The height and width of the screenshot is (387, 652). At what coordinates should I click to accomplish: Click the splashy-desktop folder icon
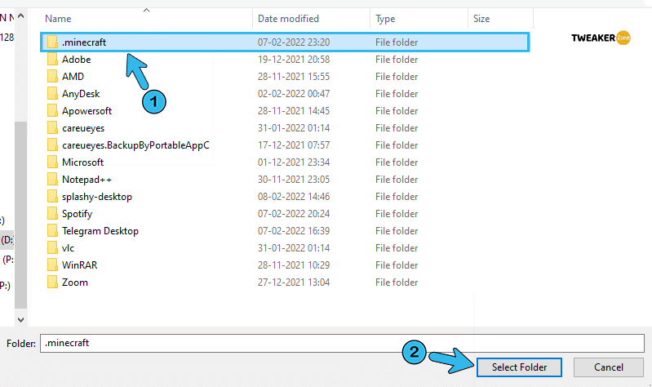coord(52,197)
